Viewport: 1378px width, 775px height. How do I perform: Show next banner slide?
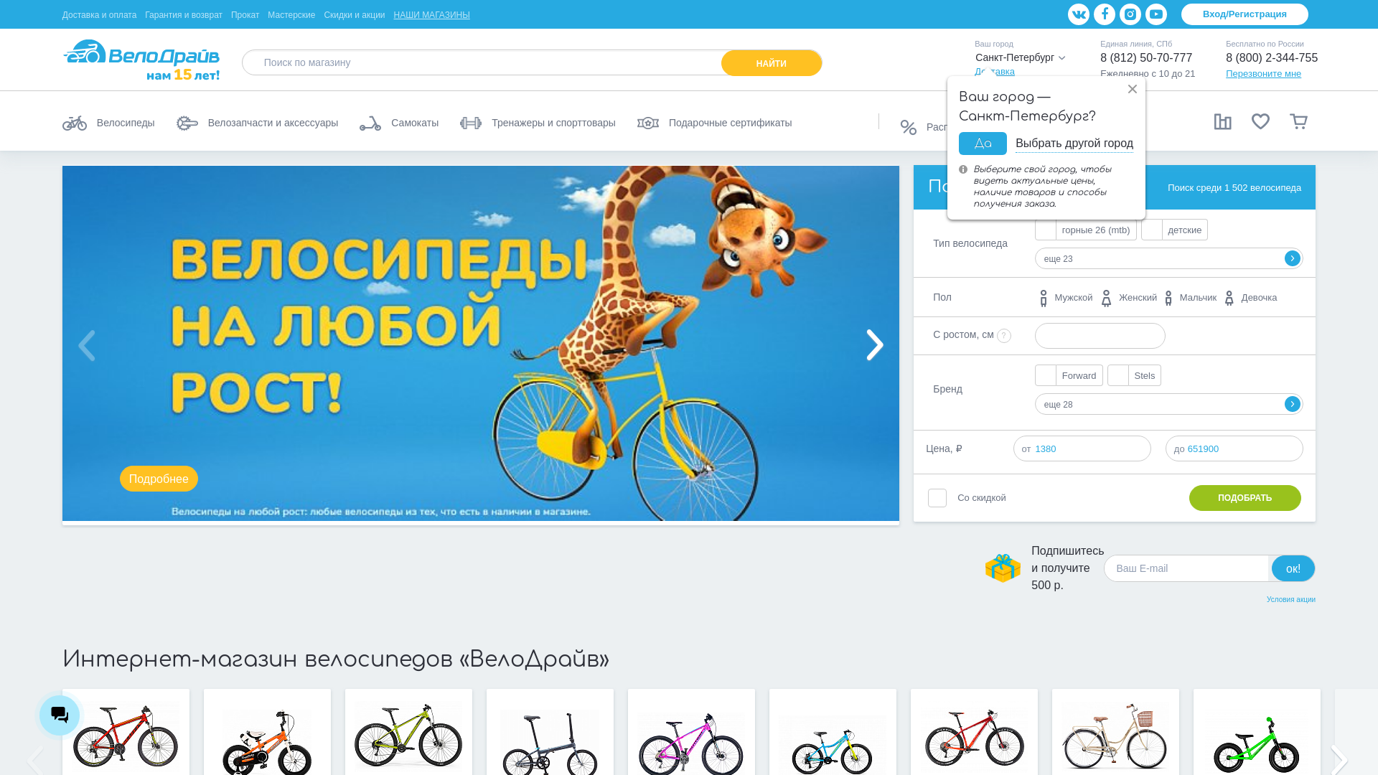(x=875, y=345)
